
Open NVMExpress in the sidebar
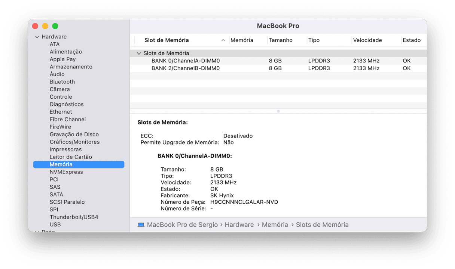[x=66, y=172]
